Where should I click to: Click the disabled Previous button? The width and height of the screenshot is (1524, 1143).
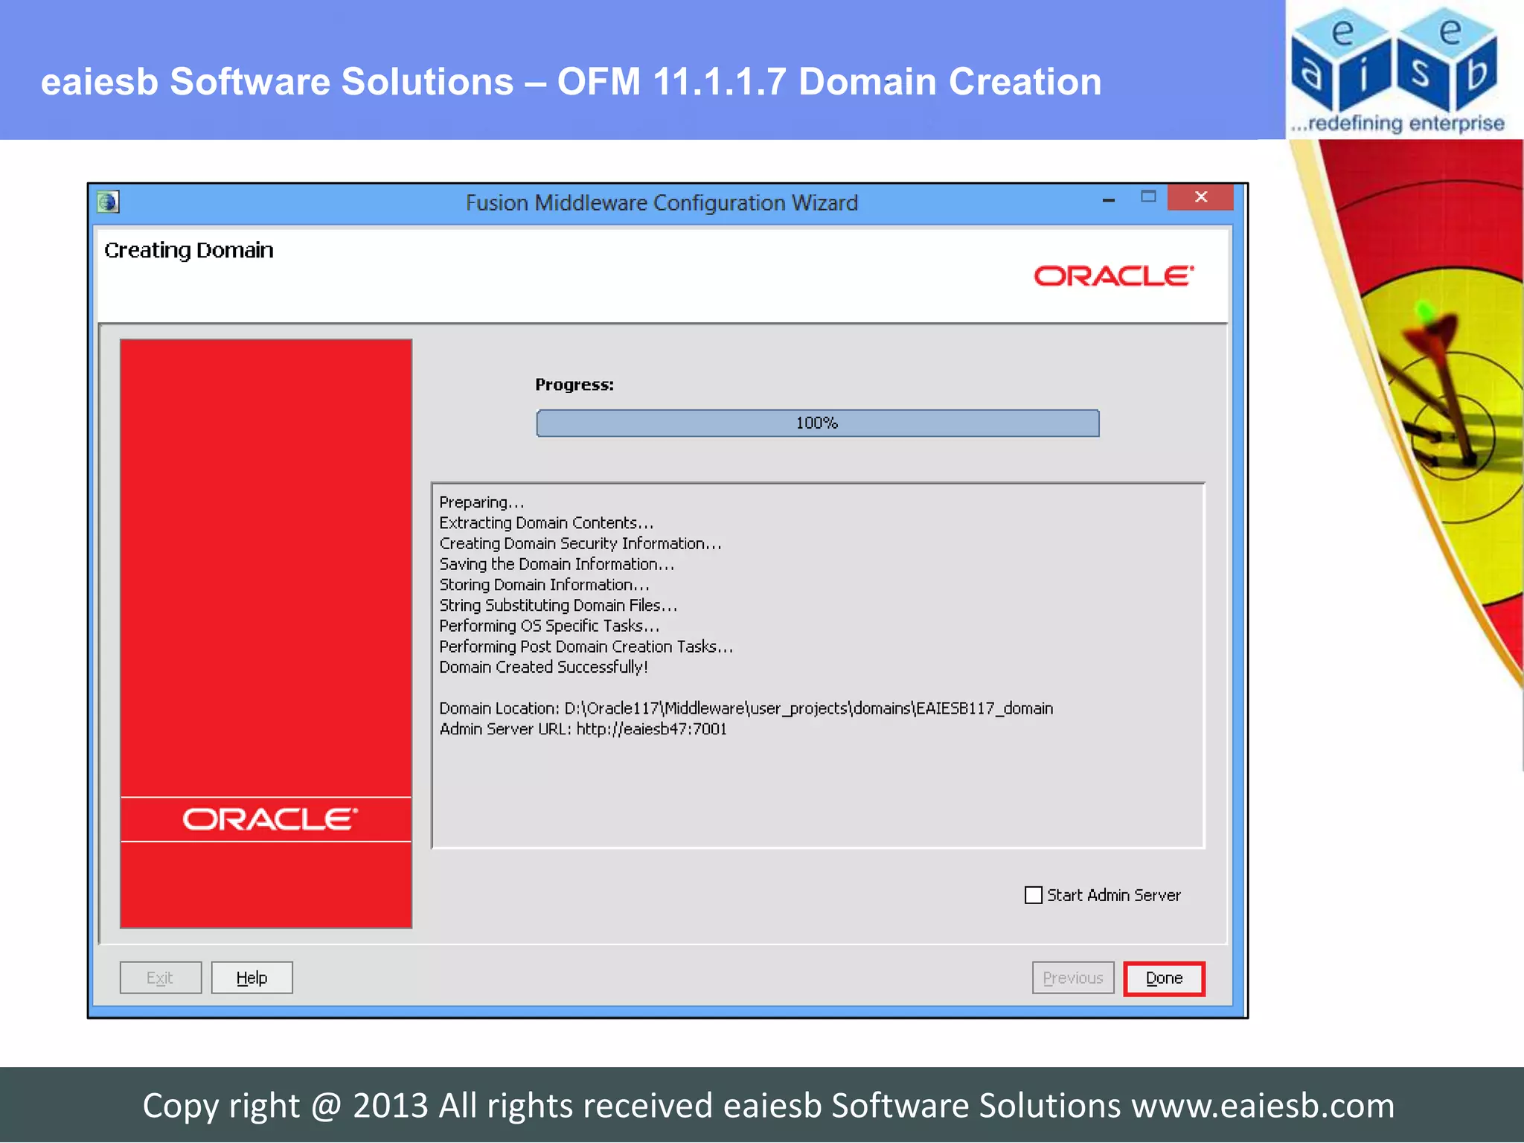click(x=1072, y=978)
